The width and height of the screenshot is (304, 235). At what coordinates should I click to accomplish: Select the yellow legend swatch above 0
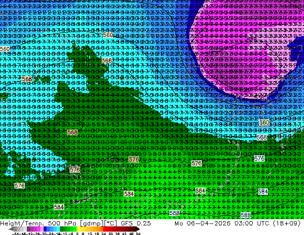(79, 229)
